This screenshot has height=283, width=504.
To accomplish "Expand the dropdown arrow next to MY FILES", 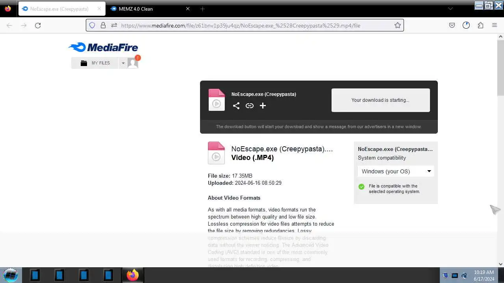I will point(123,63).
